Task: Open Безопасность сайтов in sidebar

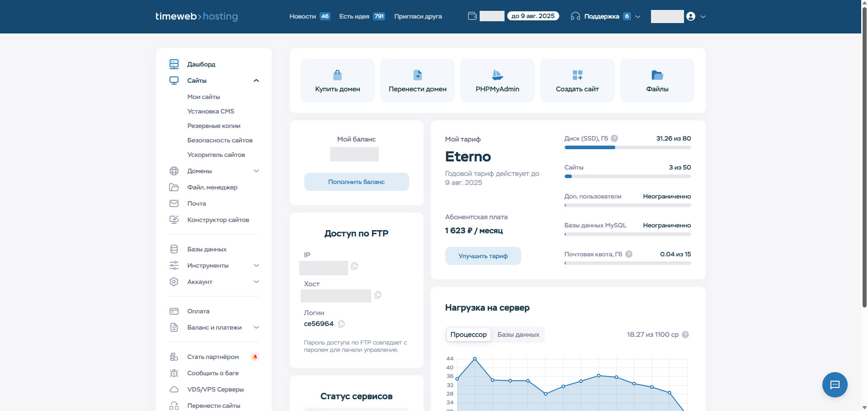Action: [220, 140]
